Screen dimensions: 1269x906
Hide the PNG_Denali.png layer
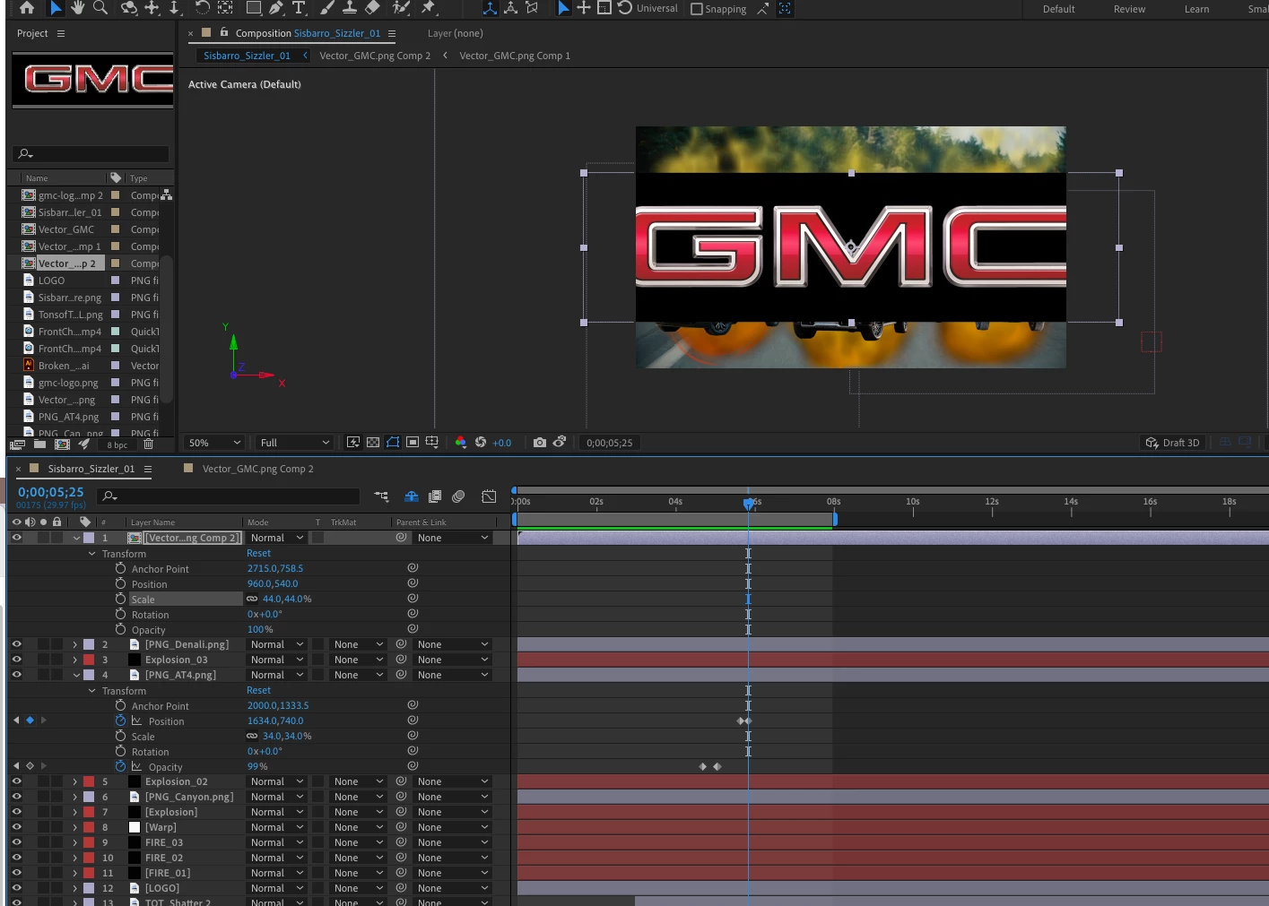coord(16,644)
